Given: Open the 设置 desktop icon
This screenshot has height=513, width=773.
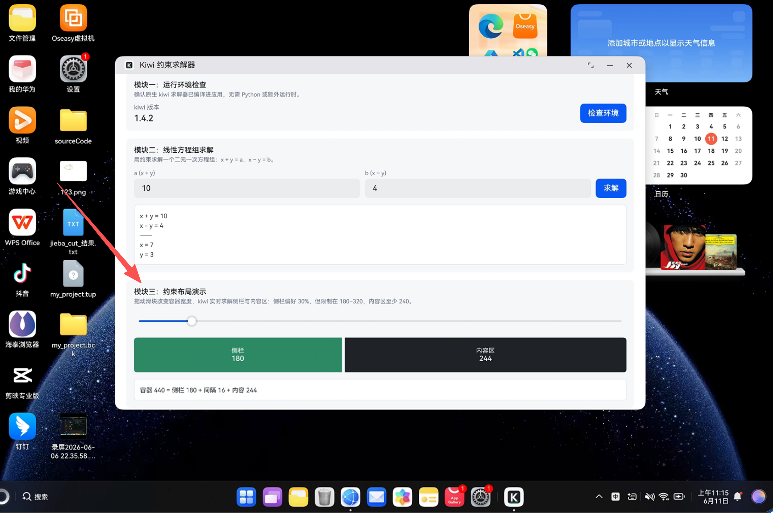Looking at the screenshot, I should coord(73,69).
